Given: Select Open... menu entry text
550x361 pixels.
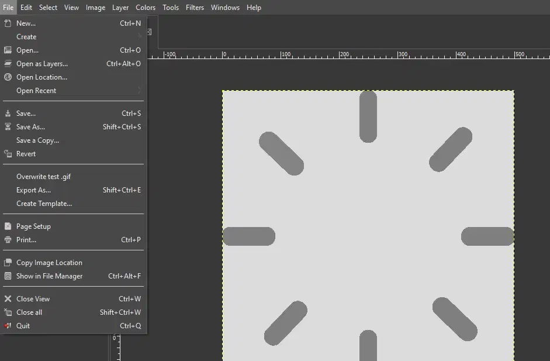Looking at the screenshot, I should [27, 50].
